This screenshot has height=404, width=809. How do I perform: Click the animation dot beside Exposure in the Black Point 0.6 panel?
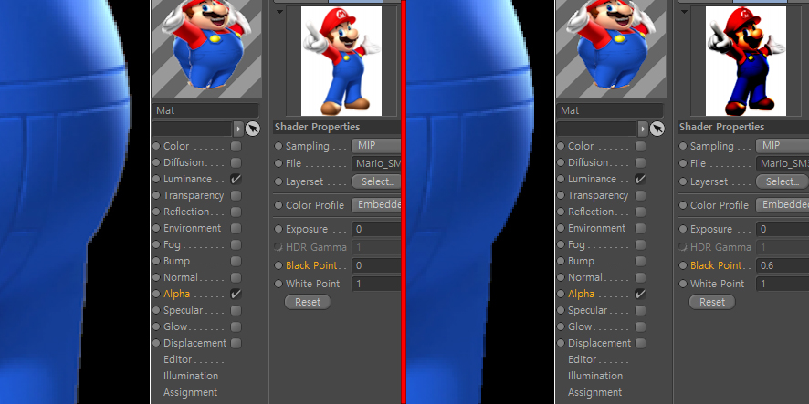tap(683, 228)
